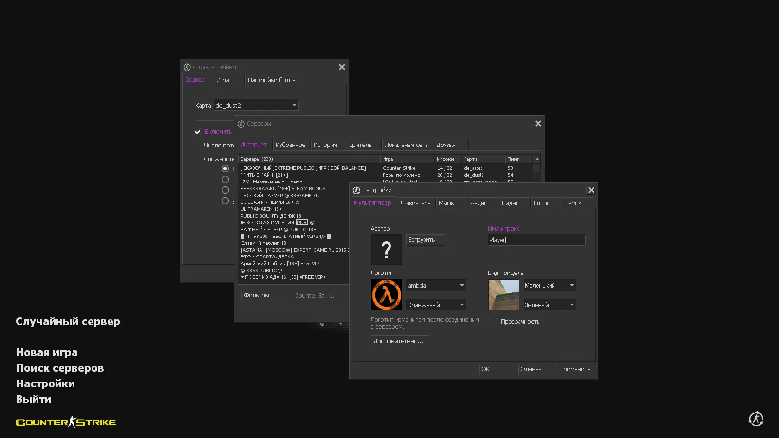Click the CS icon on the Создать сервер window
The image size is (779, 438).
[187, 67]
